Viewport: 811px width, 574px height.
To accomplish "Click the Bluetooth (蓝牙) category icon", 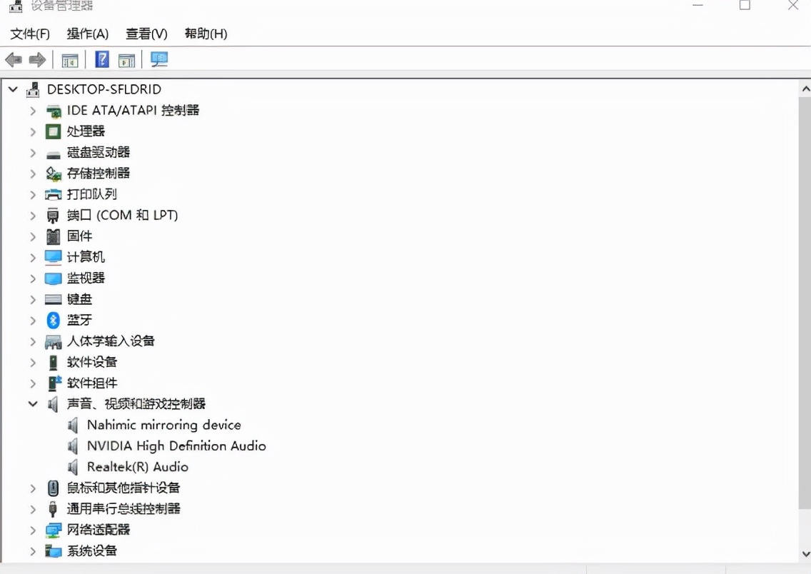I will pos(54,320).
